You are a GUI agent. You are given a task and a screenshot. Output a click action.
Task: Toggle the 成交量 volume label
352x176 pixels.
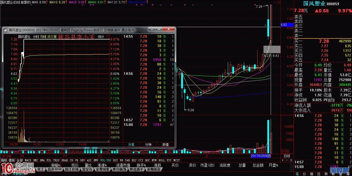coord(52,37)
